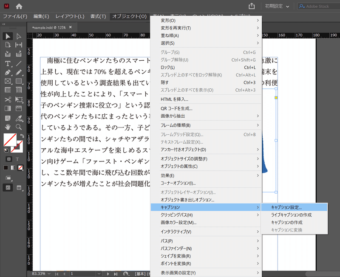
Task: Select the Hand tool
Action: (x=8, y=127)
